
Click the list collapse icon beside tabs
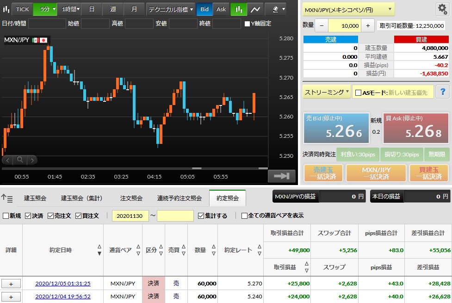pos(7,198)
